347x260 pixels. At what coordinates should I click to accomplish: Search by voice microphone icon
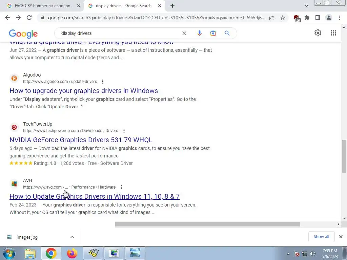click(x=199, y=33)
